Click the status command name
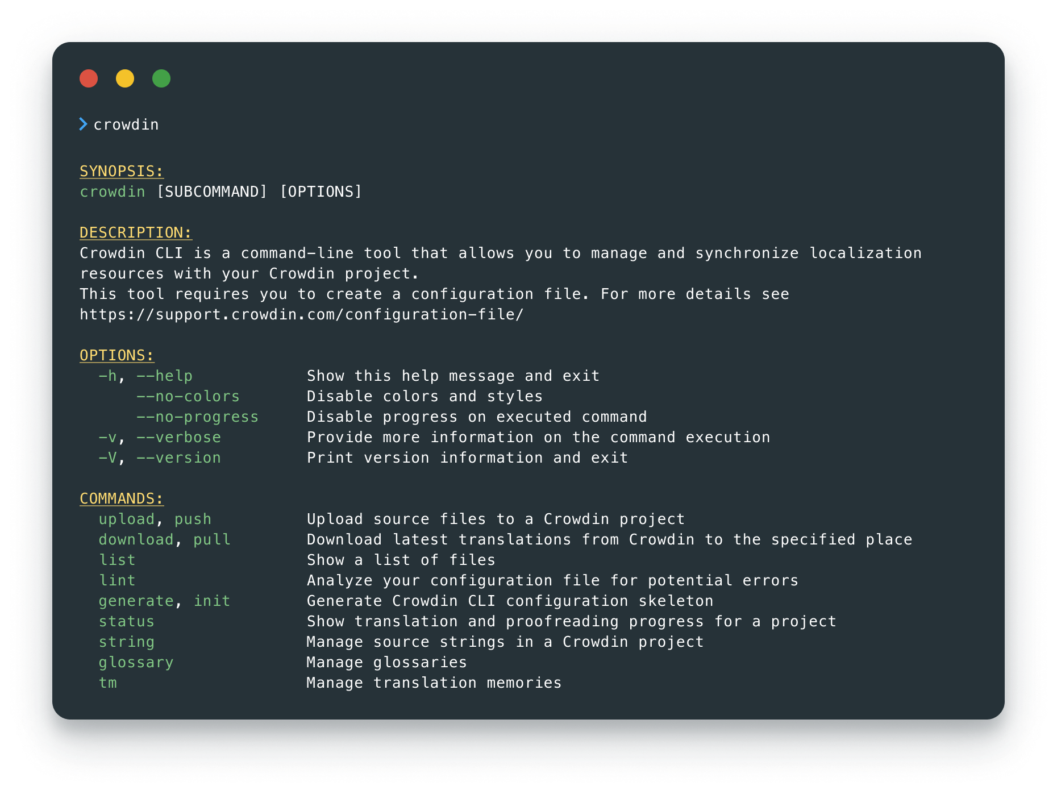Image resolution: width=1057 pixels, height=790 pixels. 126,622
